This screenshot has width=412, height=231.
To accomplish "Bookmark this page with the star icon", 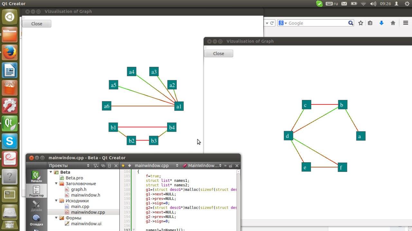I will tap(361, 23).
